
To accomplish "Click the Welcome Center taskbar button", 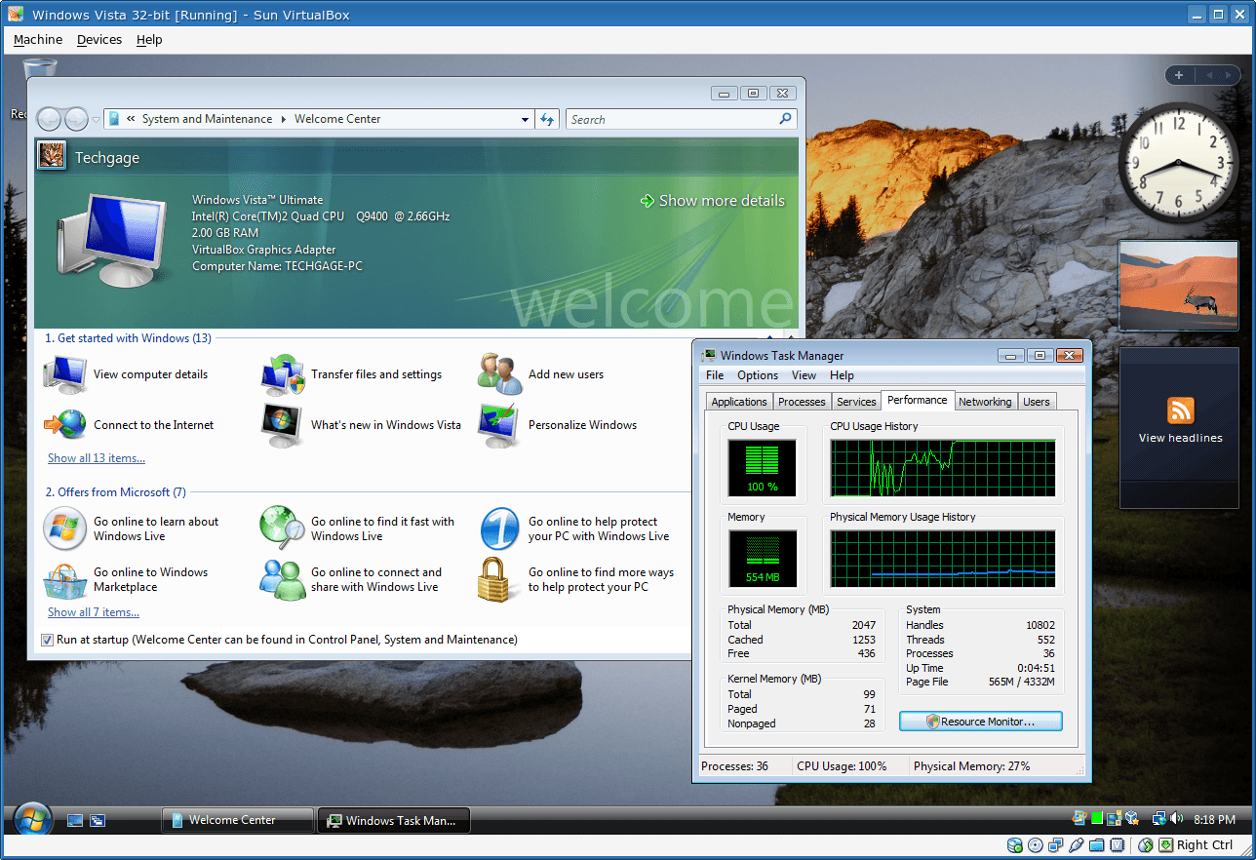I will coord(238,820).
